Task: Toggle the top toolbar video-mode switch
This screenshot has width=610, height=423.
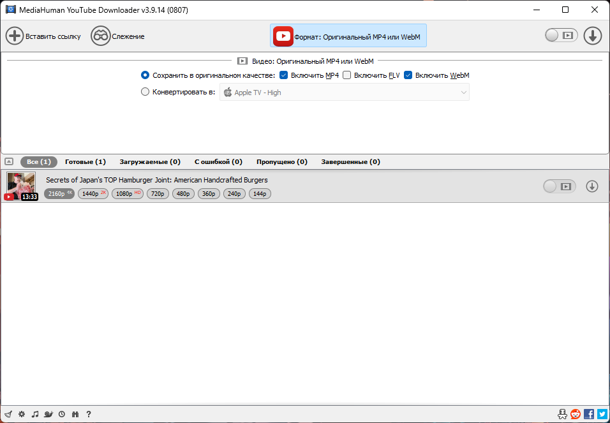Action: pos(561,36)
